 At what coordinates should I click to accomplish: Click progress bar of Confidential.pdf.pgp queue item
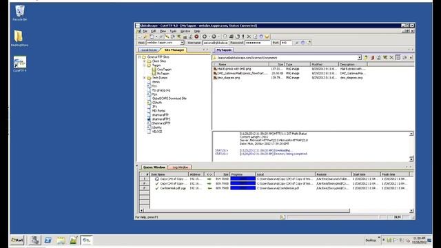(243, 188)
